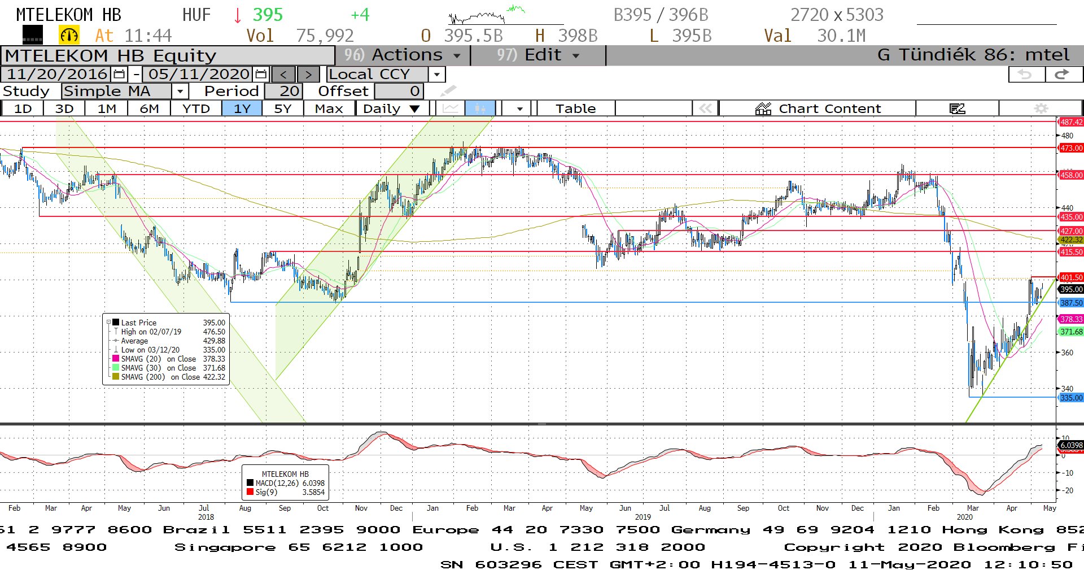
Task: Open Chart Content panel
Action: click(x=818, y=108)
